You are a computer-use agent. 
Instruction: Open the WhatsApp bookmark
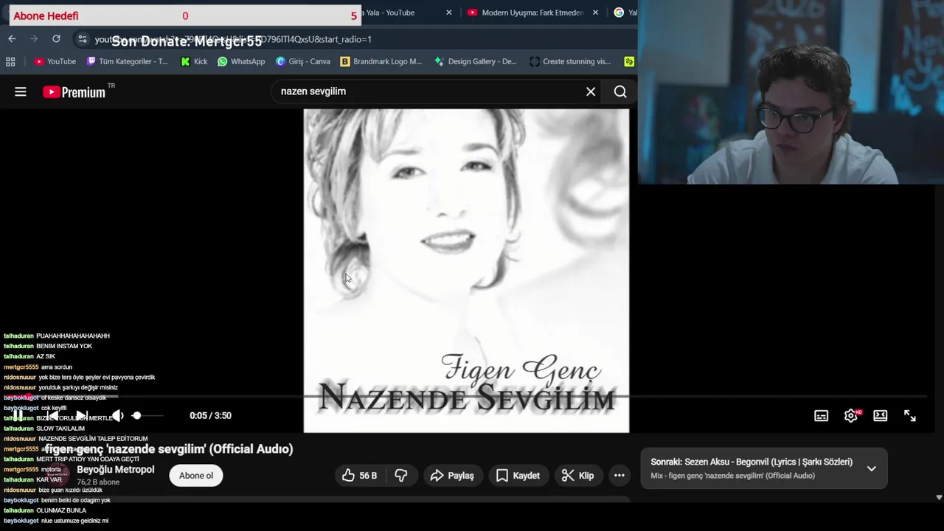tap(241, 61)
